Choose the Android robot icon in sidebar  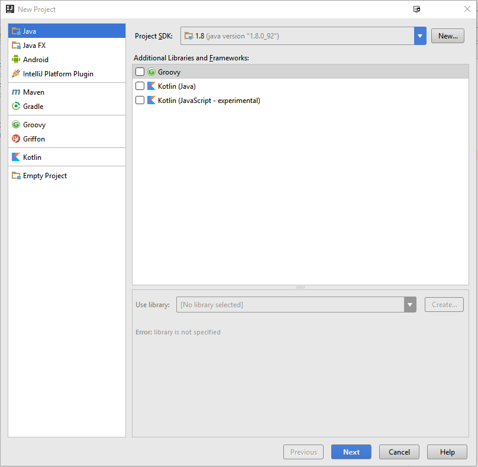tap(16, 60)
